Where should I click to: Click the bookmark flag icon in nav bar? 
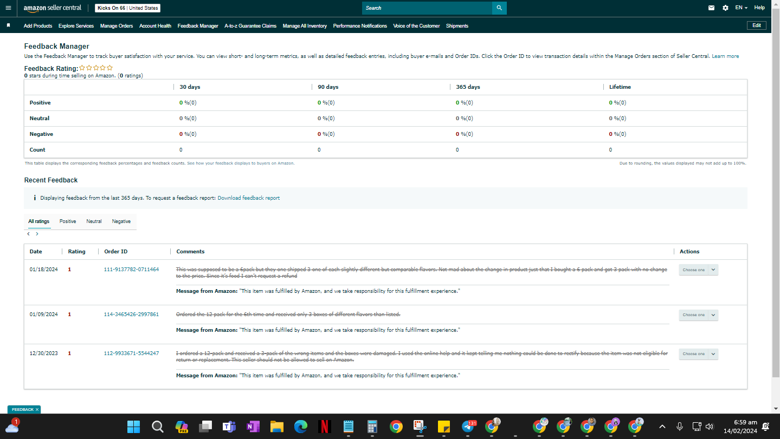click(8, 25)
